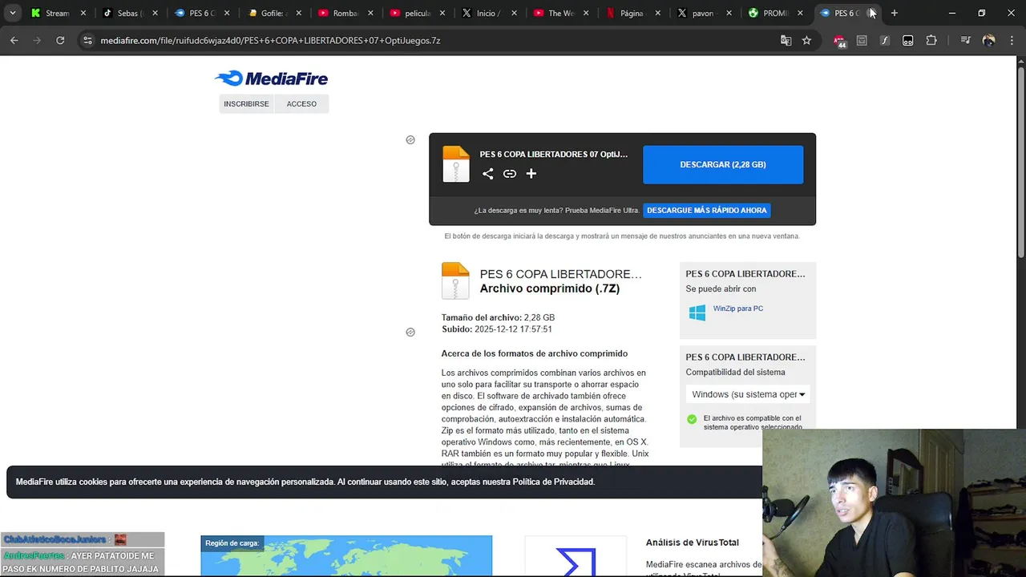The image size is (1026, 577).
Task: Open the tab search dropdown arrow
Action: 13,13
